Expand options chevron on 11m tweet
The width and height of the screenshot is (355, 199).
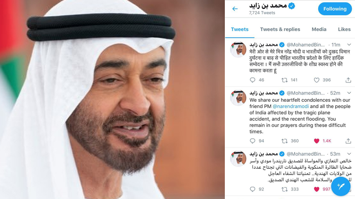pyautogui.click(x=349, y=45)
